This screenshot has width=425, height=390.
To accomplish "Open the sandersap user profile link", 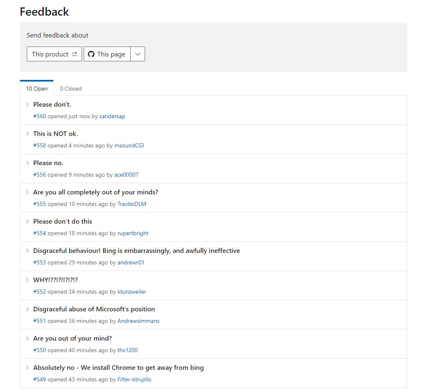I will (112, 117).
